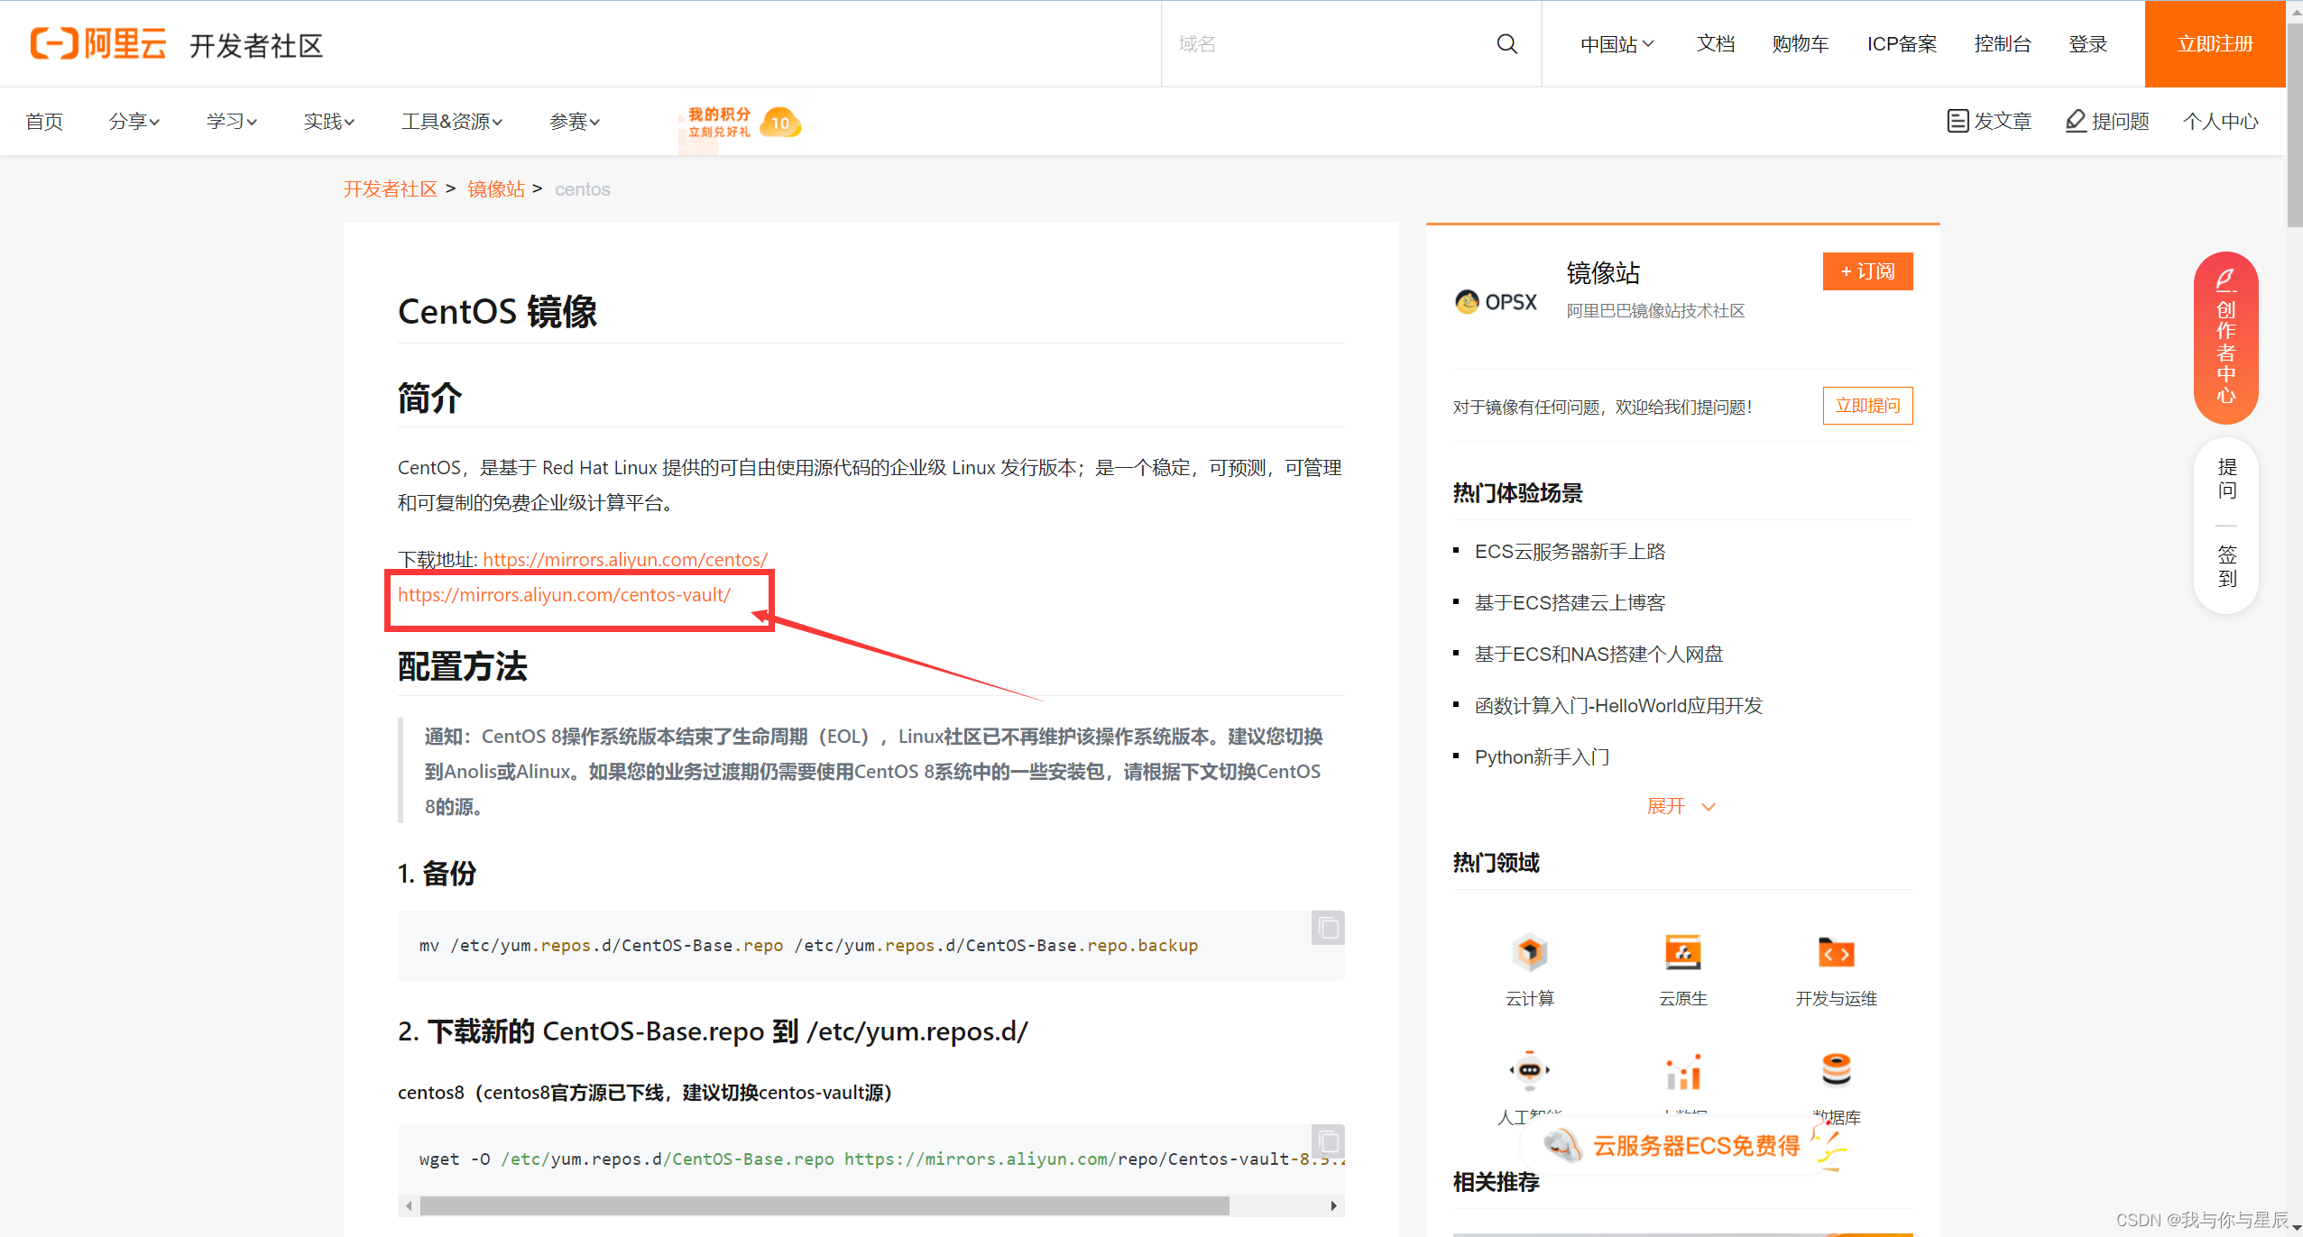Screen dimensions: 2303x1237
Task: Copy the wget command code block
Action: [1328, 1141]
